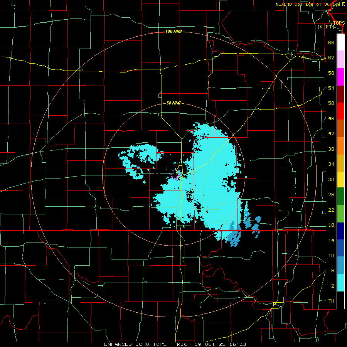
Task: Click the black TH swatch in the legend
Action: 340,300
